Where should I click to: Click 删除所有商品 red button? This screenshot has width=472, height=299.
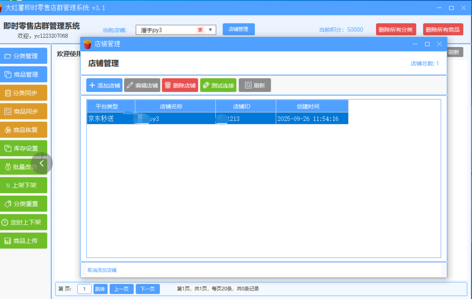[x=443, y=29]
